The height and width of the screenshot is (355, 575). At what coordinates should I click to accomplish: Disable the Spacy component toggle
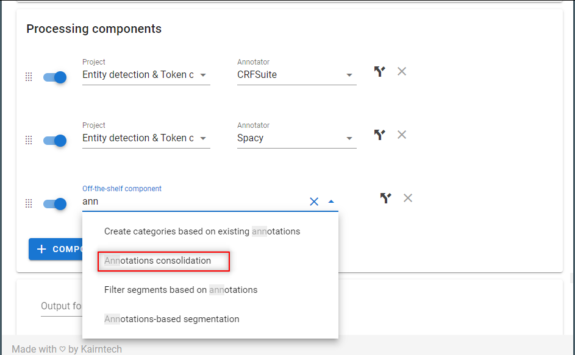[55, 141]
